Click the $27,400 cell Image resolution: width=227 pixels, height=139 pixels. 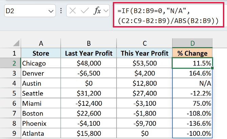[144, 93]
